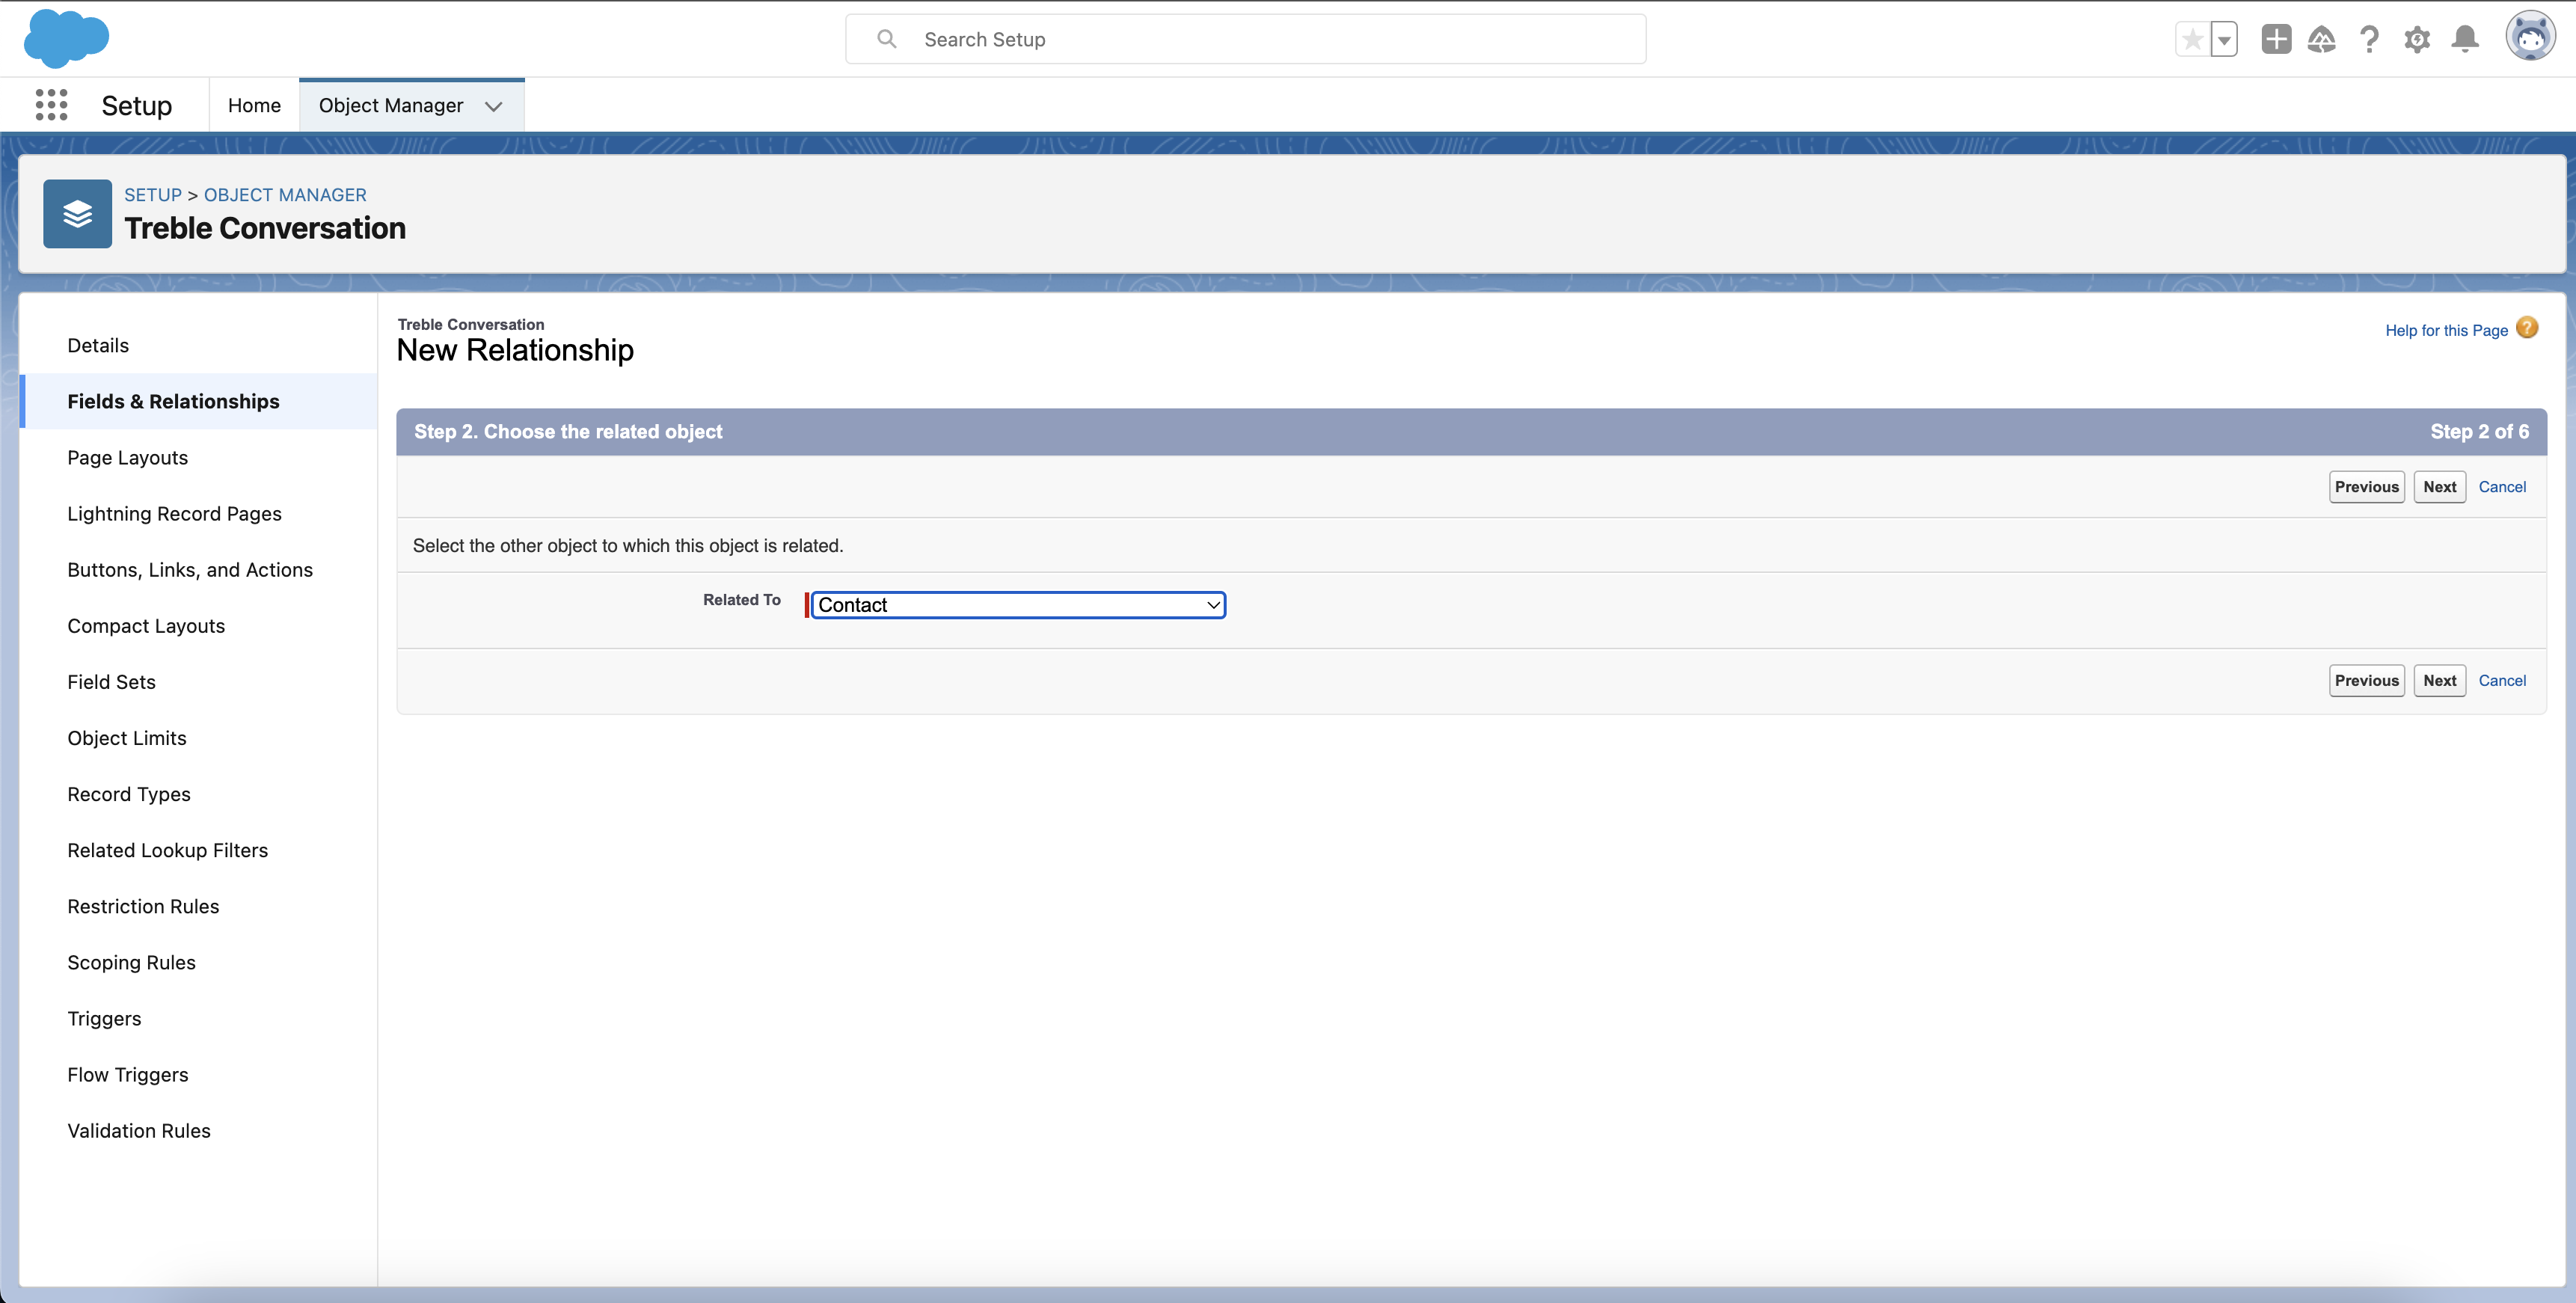Screen dimensions: 2576x1303
Task: Click the bottom Cancel link
Action: (x=2502, y=681)
